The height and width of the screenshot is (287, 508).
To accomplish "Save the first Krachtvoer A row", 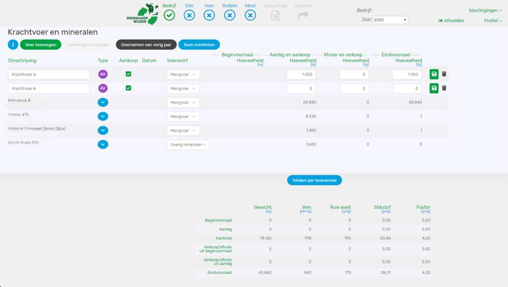I will pos(434,74).
